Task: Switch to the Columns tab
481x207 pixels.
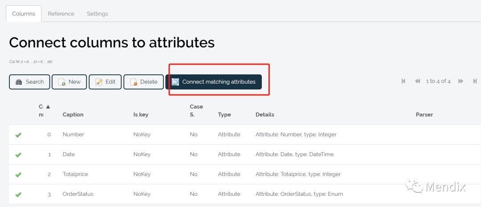Action: [24, 14]
